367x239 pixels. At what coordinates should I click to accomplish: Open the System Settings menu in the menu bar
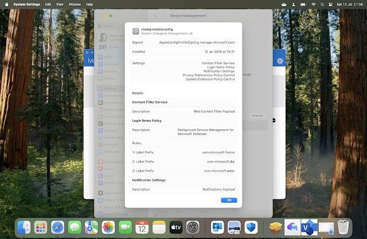pyautogui.click(x=27, y=4)
